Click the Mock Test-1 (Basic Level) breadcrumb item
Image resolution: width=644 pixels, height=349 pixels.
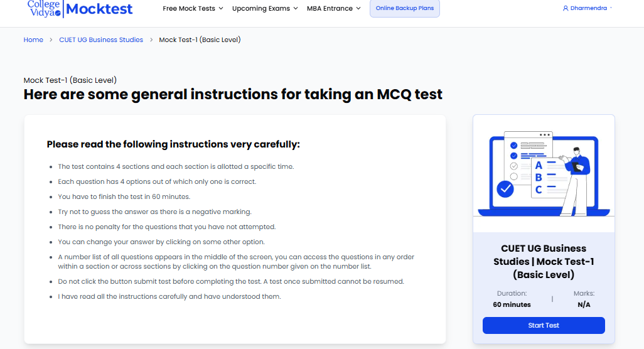(x=200, y=40)
